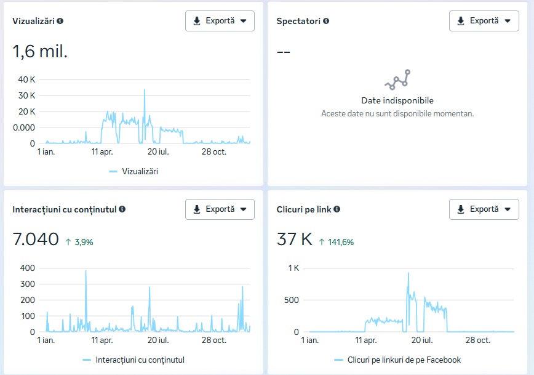Viewport: 534px width, 375px height.
Task: Expand Vizualizări Exportă dropdown arrow
Action: click(243, 21)
